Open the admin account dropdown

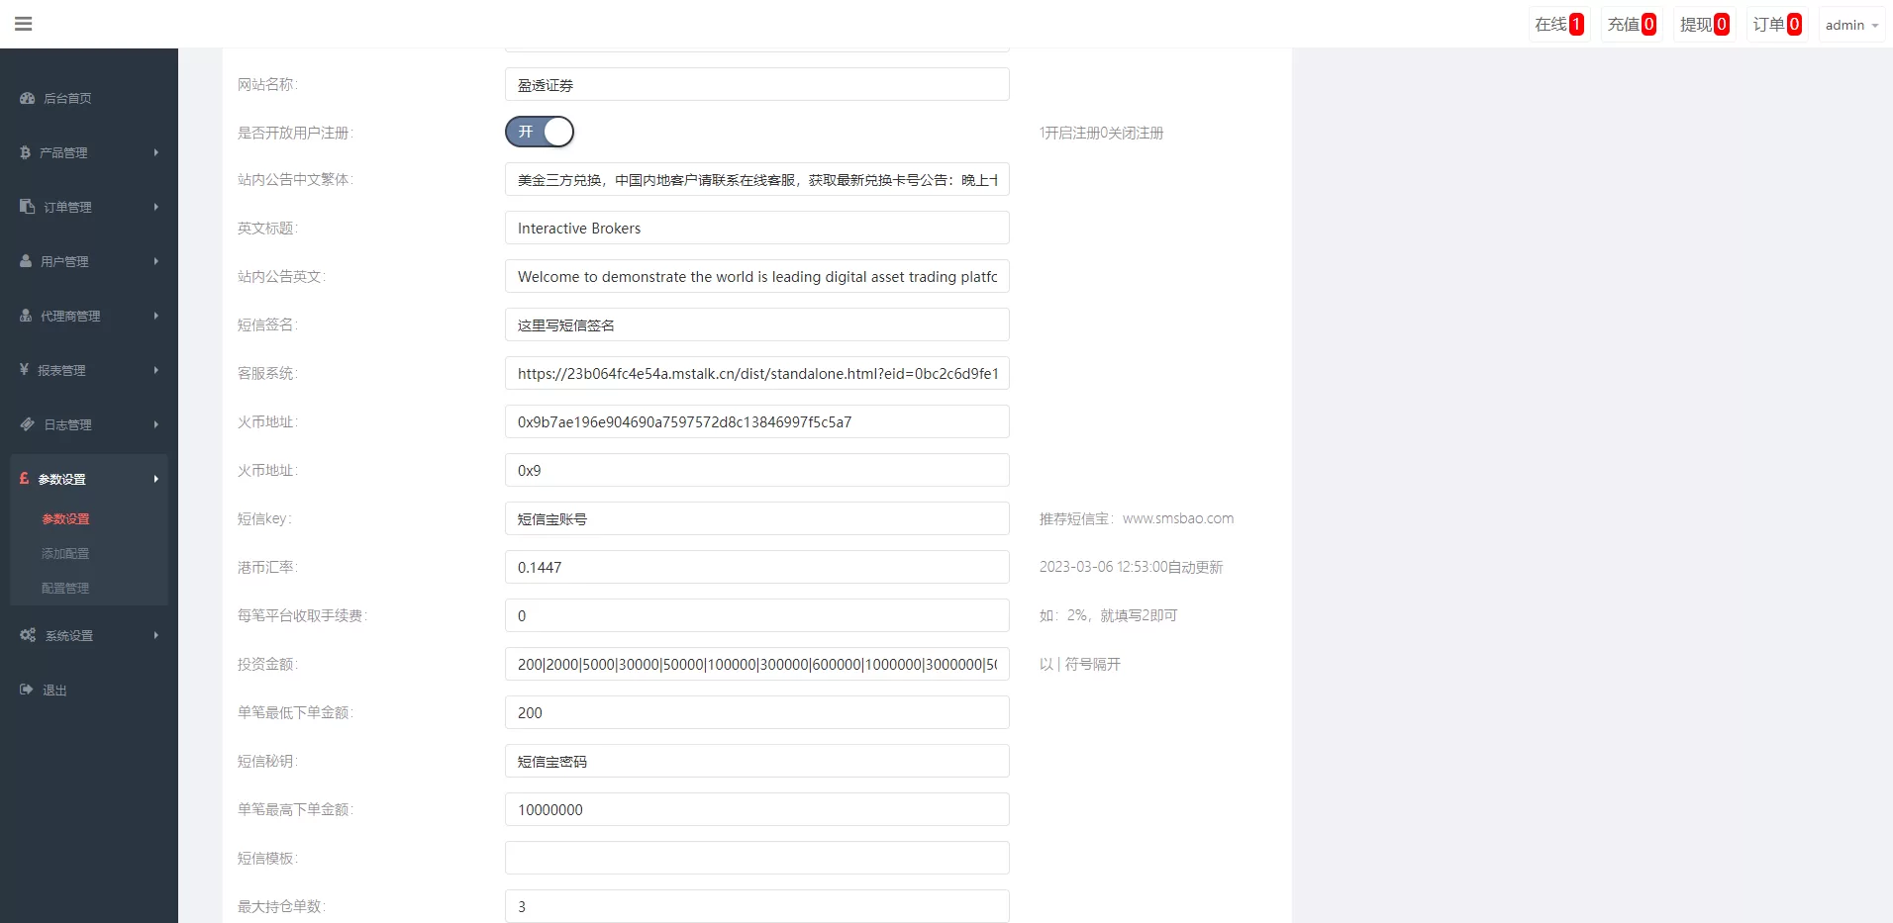point(1851,25)
